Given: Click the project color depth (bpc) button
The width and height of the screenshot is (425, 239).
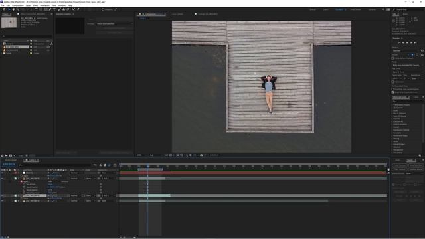Looking at the screenshot, I should pos(21,155).
